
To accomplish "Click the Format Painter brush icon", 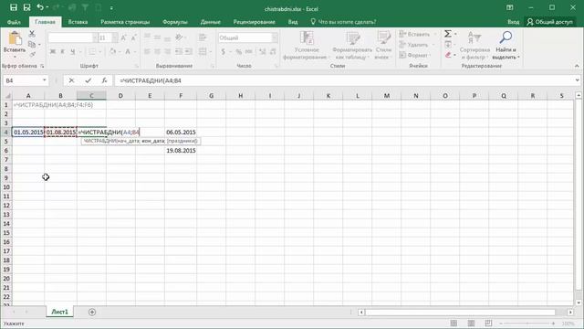I will pos(32,55).
